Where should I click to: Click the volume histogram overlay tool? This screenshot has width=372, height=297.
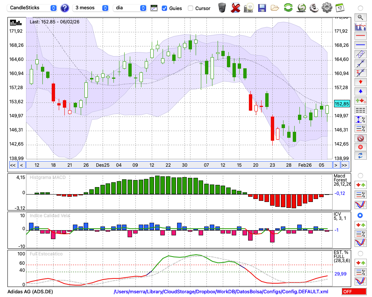tap(360, 26)
